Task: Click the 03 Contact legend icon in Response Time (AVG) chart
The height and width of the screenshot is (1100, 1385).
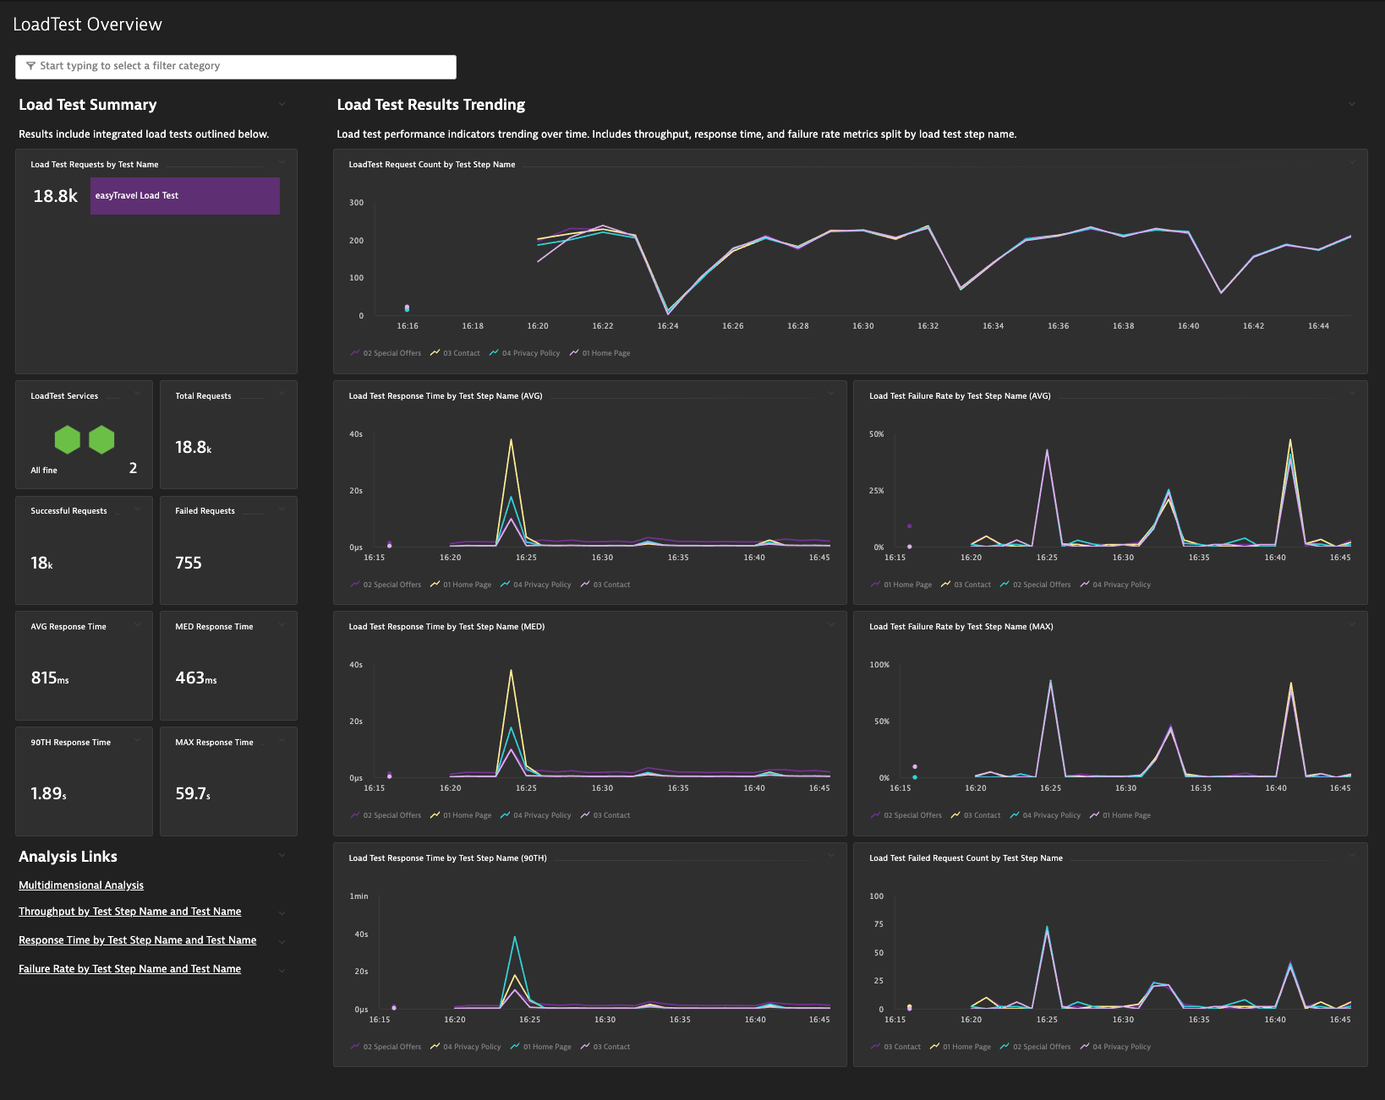Action: (x=585, y=585)
